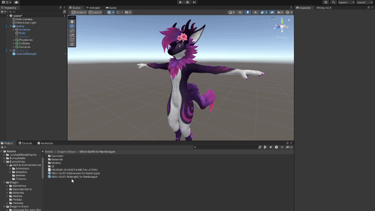Open the draw mode shading dropdown
This screenshot has height=211, width=375.
(x=231, y=13)
